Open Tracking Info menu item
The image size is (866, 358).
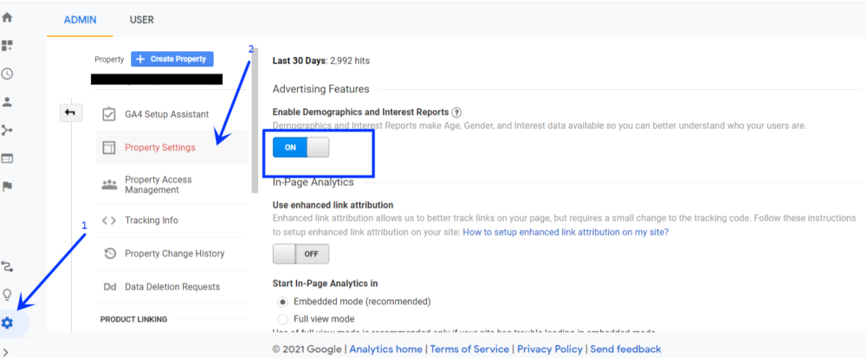[x=171, y=221]
